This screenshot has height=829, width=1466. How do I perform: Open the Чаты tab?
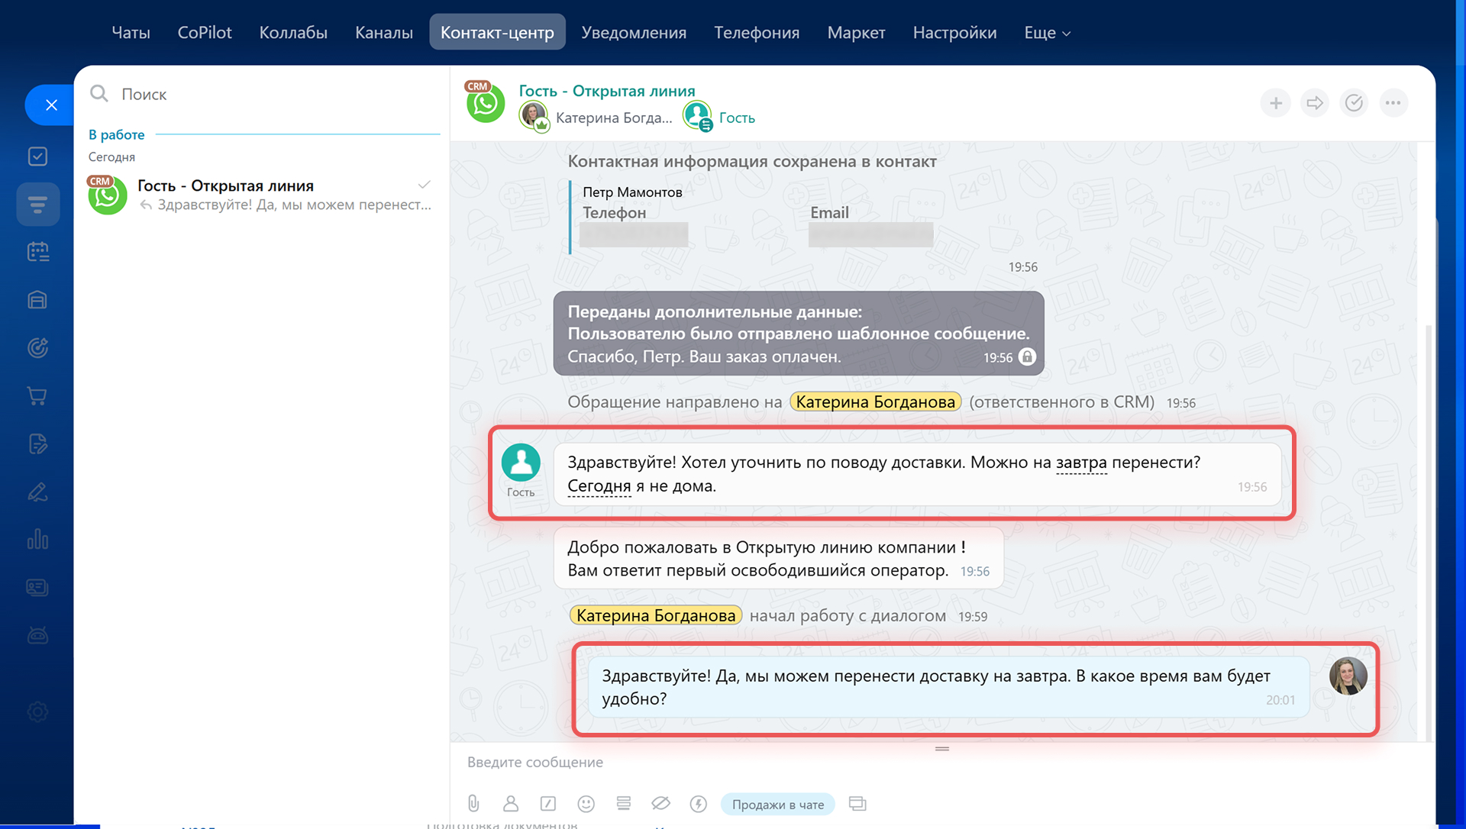tap(131, 32)
